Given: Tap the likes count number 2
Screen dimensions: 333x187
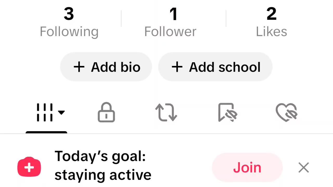Looking at the screenshot, I should (x=271, y=14).
